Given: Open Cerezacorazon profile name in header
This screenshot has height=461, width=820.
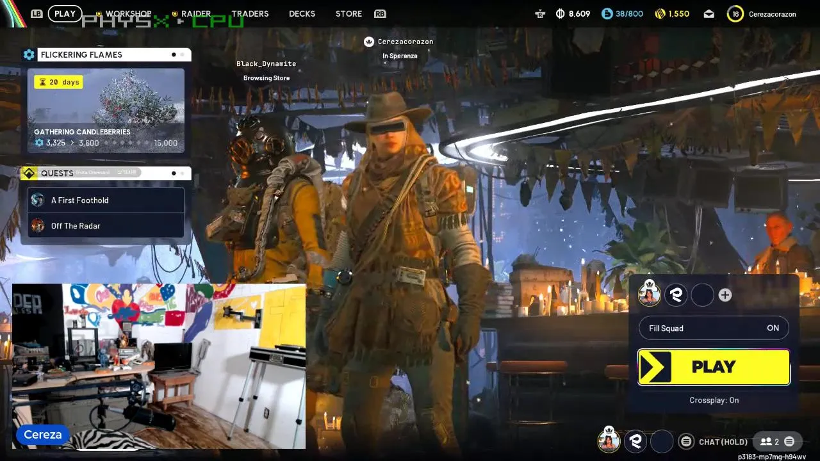Looking at the screenshot, I should pos(772,14).
